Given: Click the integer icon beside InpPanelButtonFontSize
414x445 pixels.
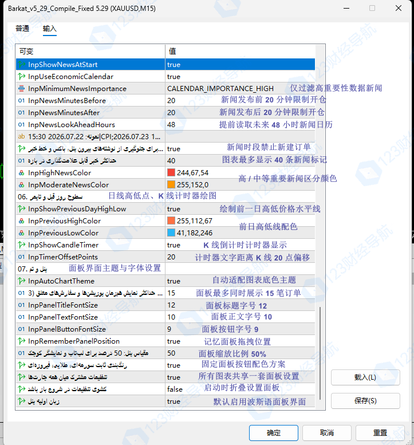Looking at the screenshot, I should (x=22, y=329).
